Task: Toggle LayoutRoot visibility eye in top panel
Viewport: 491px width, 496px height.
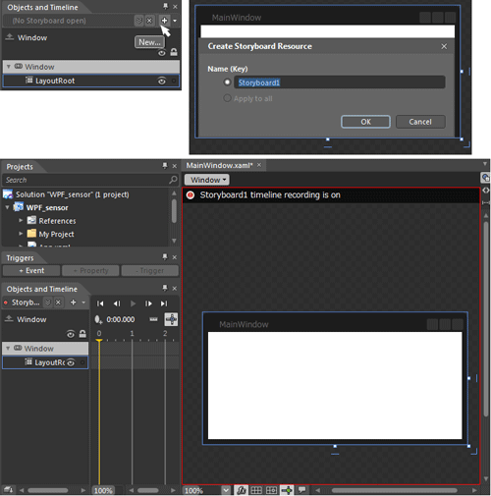Action: click(162, 81)
